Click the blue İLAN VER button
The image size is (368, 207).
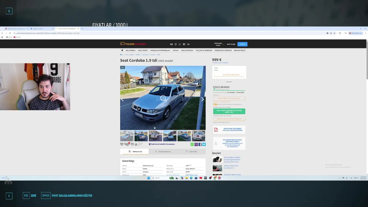point(242,44)
